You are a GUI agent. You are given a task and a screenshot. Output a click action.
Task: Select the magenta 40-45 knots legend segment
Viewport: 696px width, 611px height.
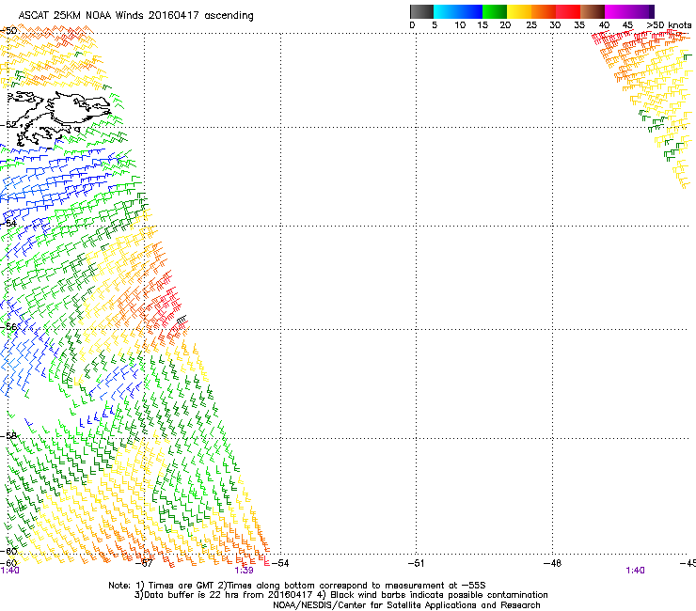pyautogui.click(x=617, y=11)
